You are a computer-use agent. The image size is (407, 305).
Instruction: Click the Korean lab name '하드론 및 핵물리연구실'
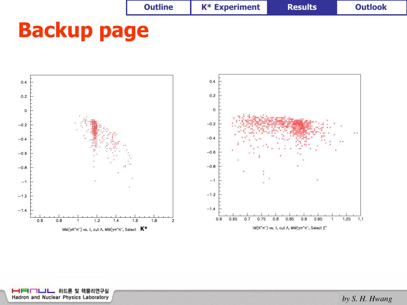[x=83, y=291]
